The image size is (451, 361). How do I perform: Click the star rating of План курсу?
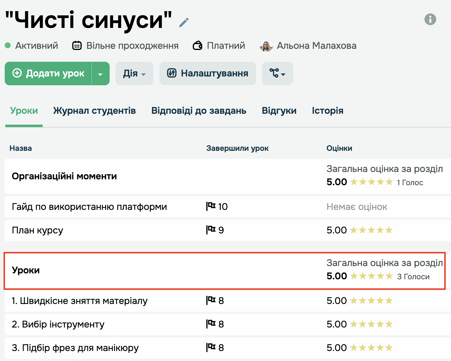pos(371,230)
